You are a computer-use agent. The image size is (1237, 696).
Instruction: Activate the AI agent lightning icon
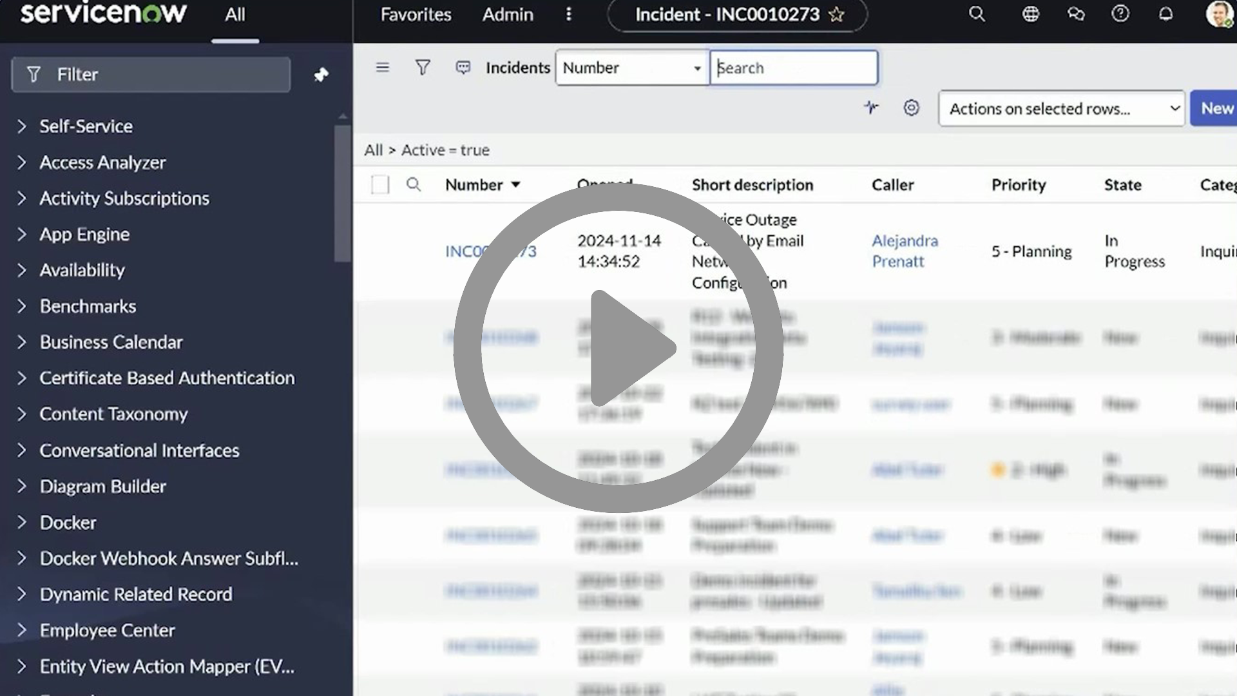tap(871, 108)
